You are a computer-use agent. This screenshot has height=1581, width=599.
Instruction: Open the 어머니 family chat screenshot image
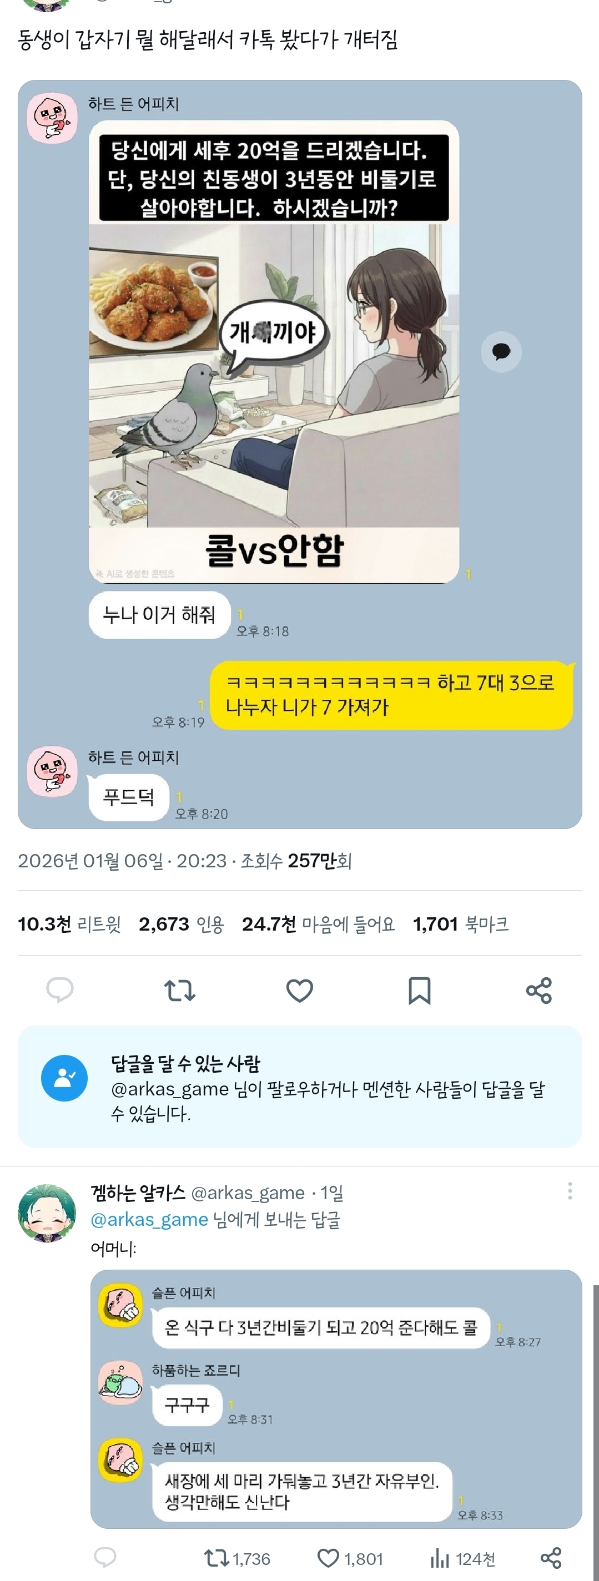(336, 1399)
